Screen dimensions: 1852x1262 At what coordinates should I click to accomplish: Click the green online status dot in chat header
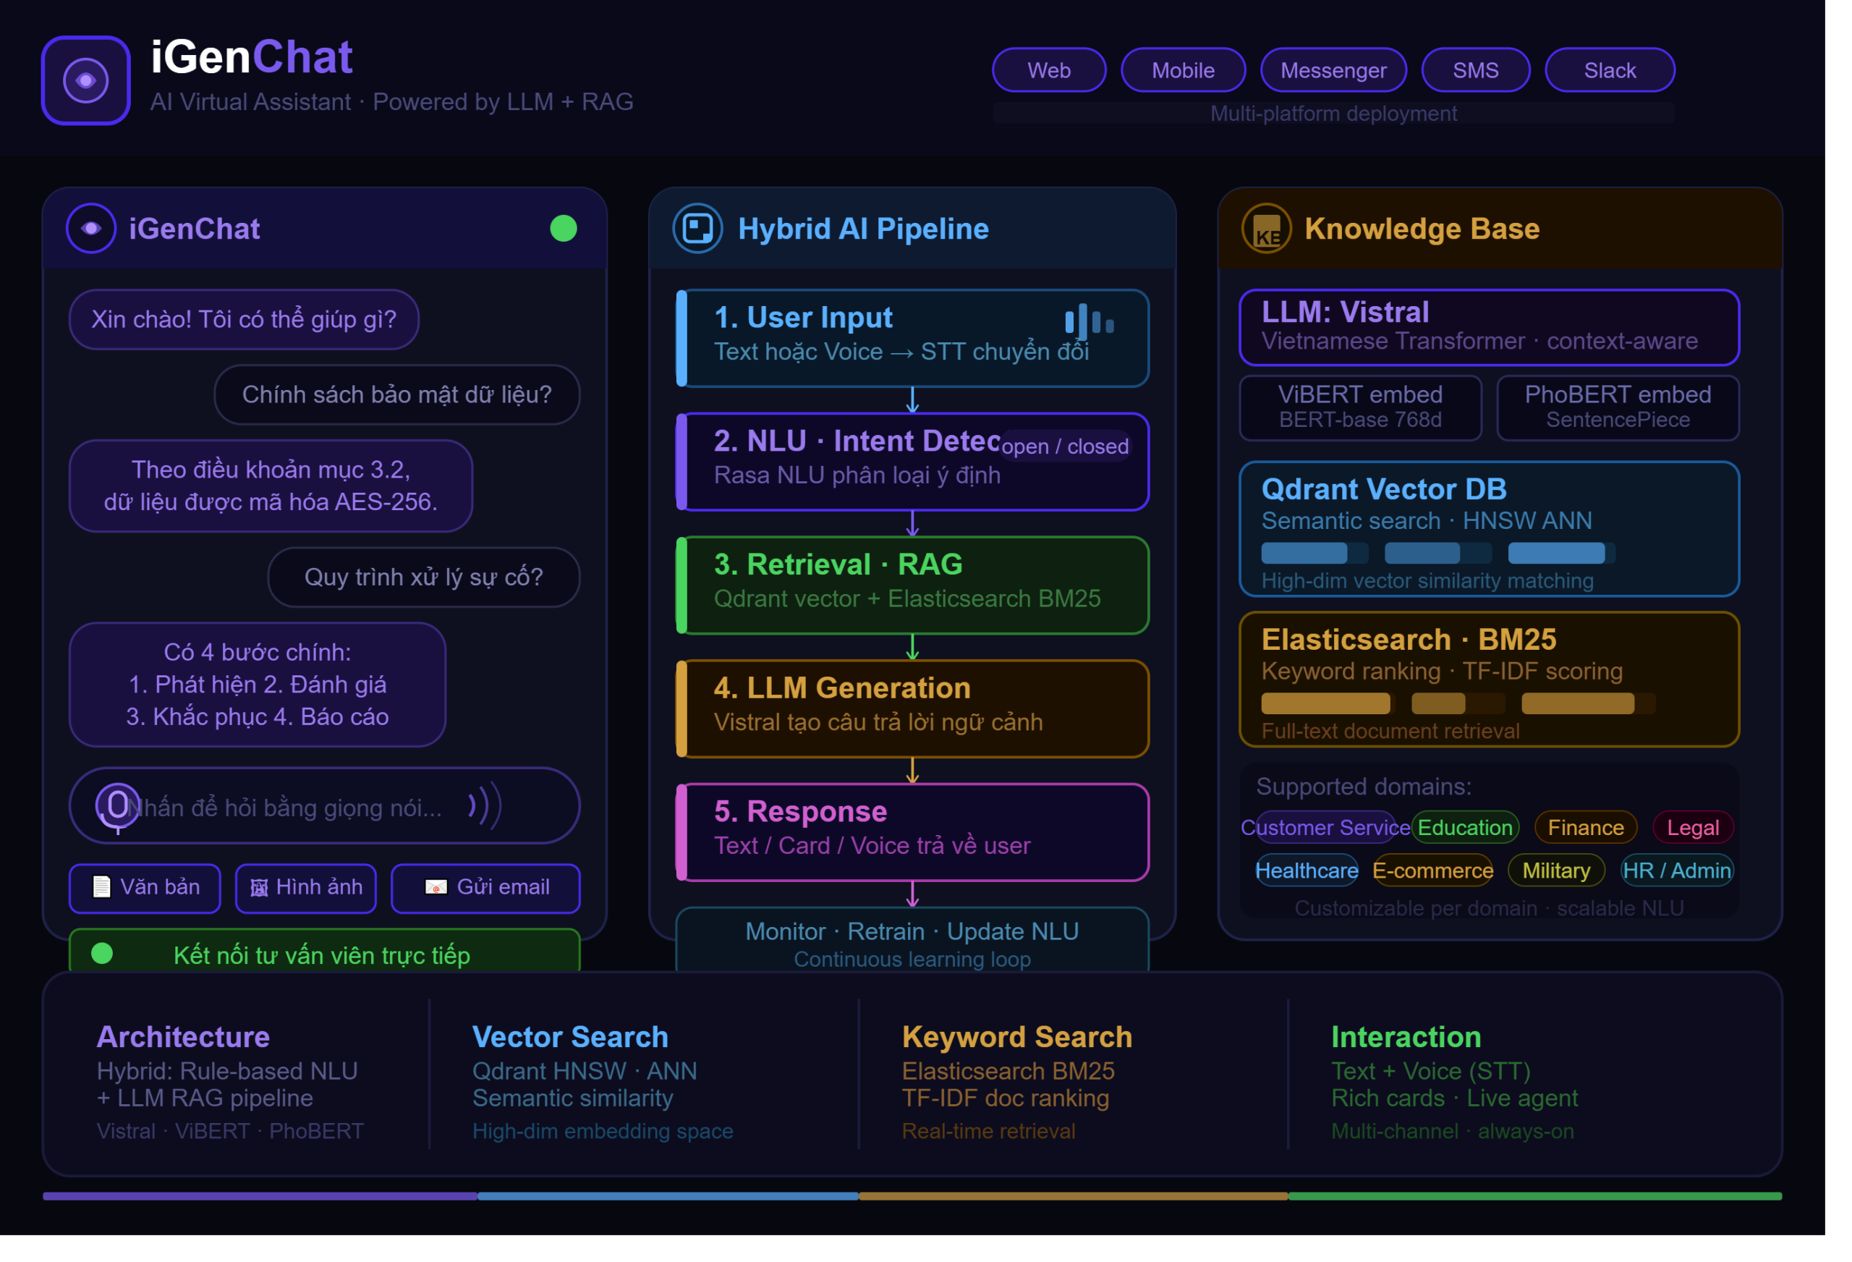pos(564,229)
